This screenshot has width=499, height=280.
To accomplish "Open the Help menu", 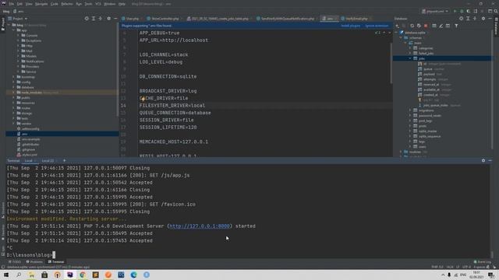I will coord(122,4).
